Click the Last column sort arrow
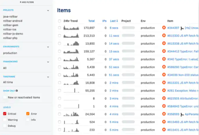This screenshot has width=199, height=135. pyautogui.click(x=117, y=21)
